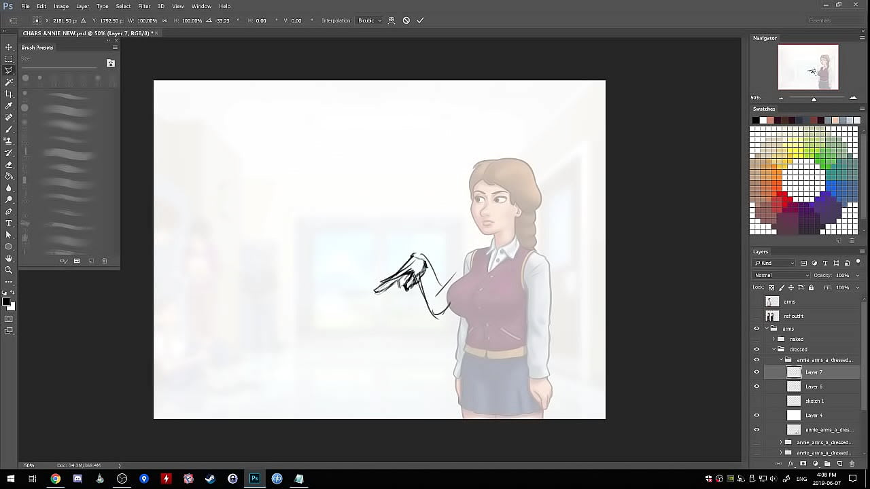Pick the Eyedropper tool

[9, 106]
